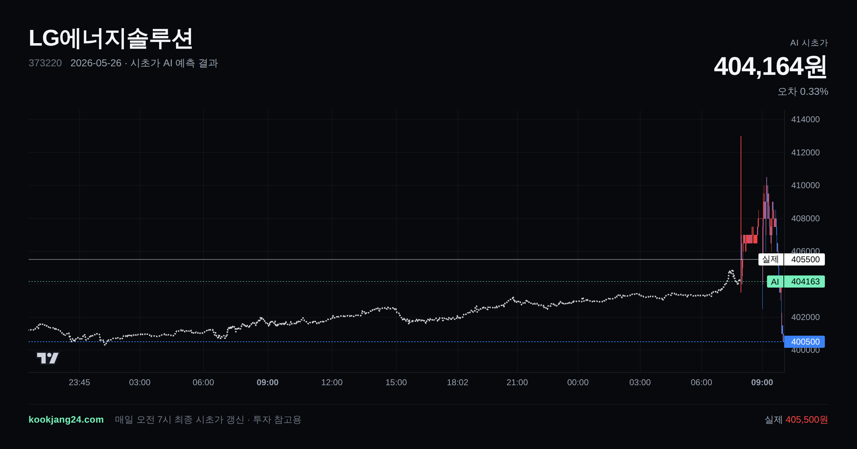This screenshot has height=449, width=857.
Task: Click the TradingView logo on the chart
Action: (47, 358)
